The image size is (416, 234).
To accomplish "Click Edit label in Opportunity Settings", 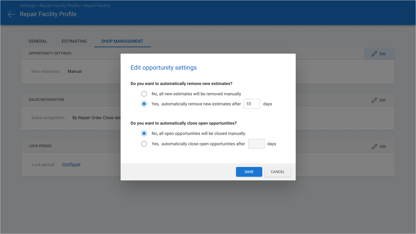I will (x=383, y=54).
